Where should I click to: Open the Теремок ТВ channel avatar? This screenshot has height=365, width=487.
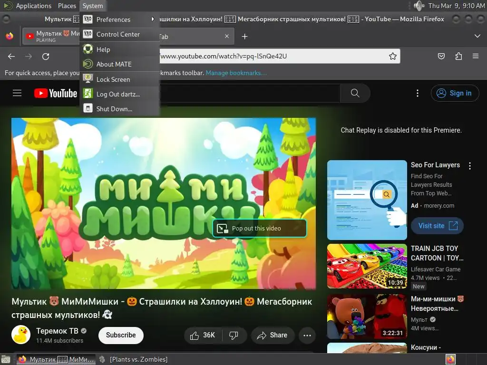click(x=21, y=335)
